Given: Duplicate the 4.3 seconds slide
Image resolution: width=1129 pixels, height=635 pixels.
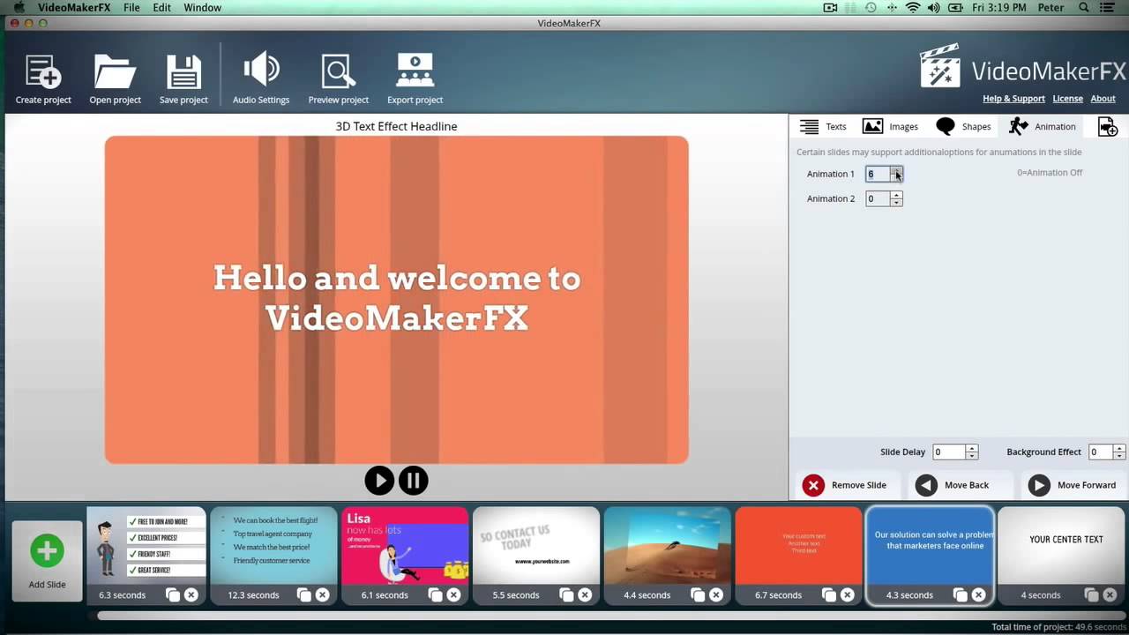Looking at the screenshot, I should pyautogui.click(x=961, y=595).
